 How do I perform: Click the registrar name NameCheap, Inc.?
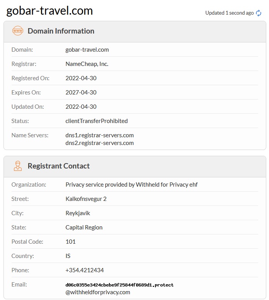[x=87, y=64]
